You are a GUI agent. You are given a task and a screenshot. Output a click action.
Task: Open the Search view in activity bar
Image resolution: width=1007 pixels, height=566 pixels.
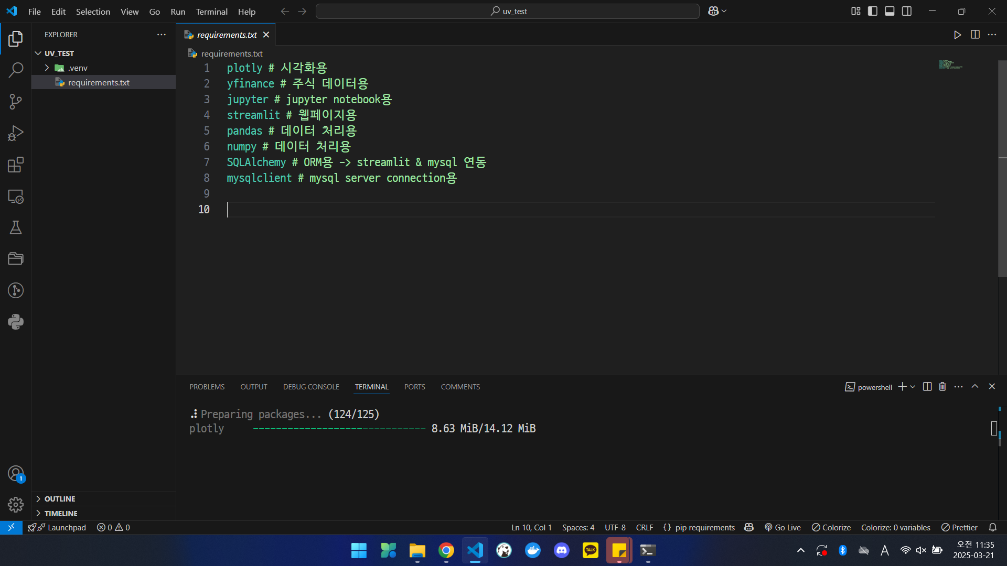click(16, 70)
